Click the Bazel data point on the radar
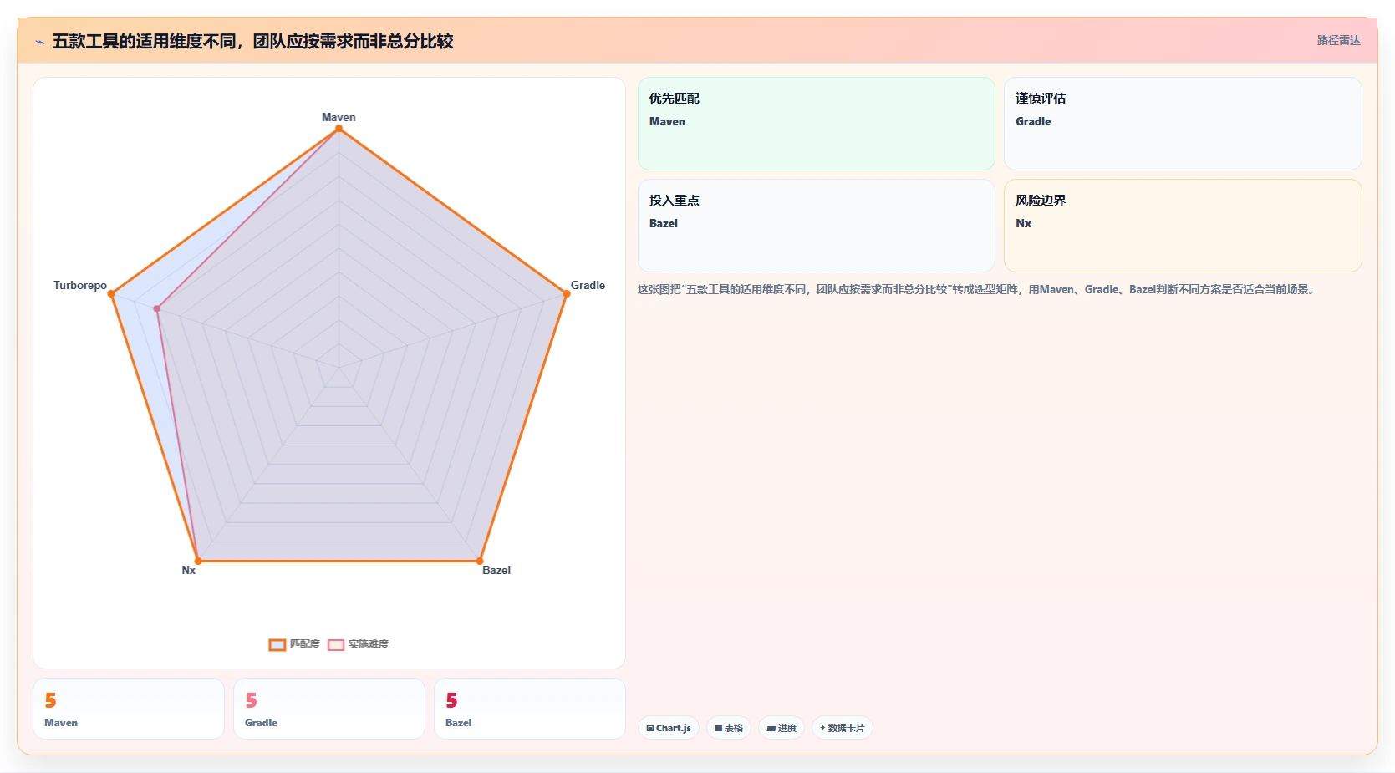 point(480,561)
